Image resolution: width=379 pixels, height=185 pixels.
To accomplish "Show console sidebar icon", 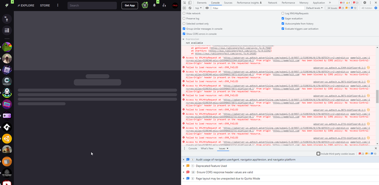I will coord(184,8).
